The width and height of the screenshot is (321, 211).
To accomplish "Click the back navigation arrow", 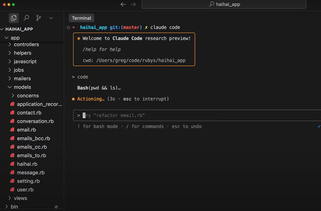I will point(123,4).
